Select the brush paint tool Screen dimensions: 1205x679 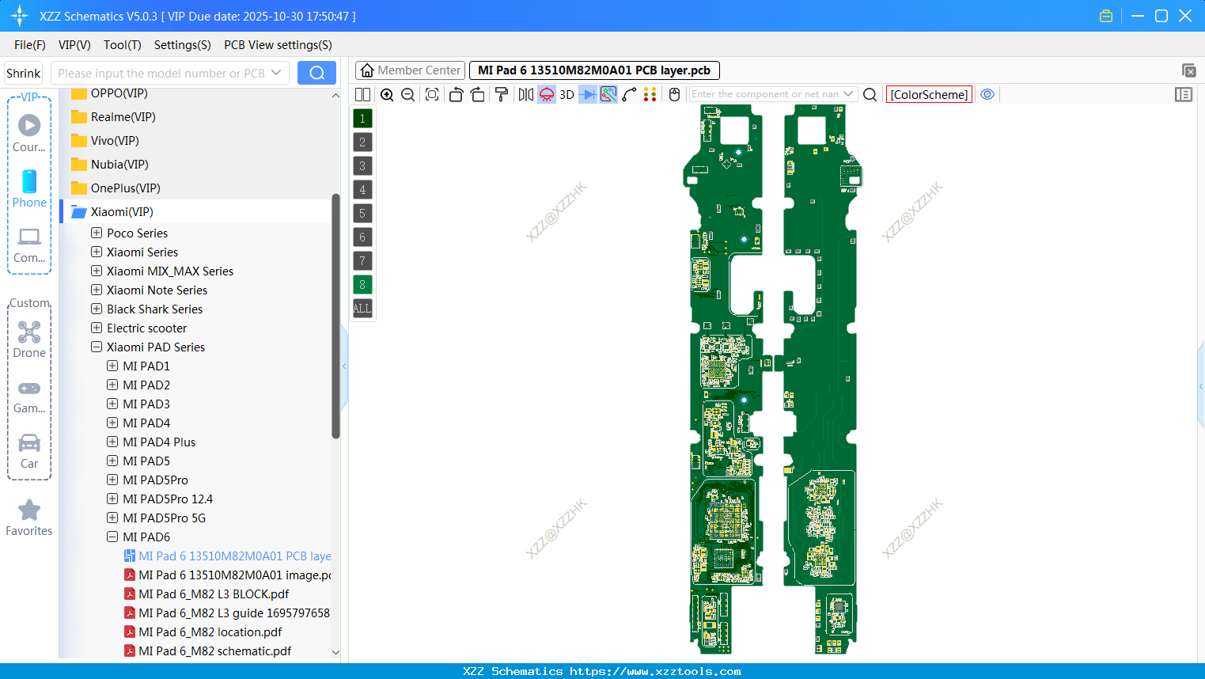tap(501, 94)
